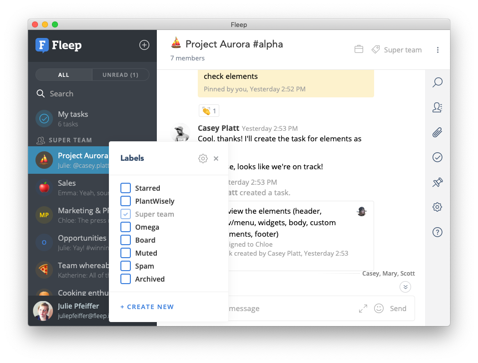The width and height of the screenshot is (478, 363).
Task: Click the pinned 'check elements' message
Action: (286, 83)
